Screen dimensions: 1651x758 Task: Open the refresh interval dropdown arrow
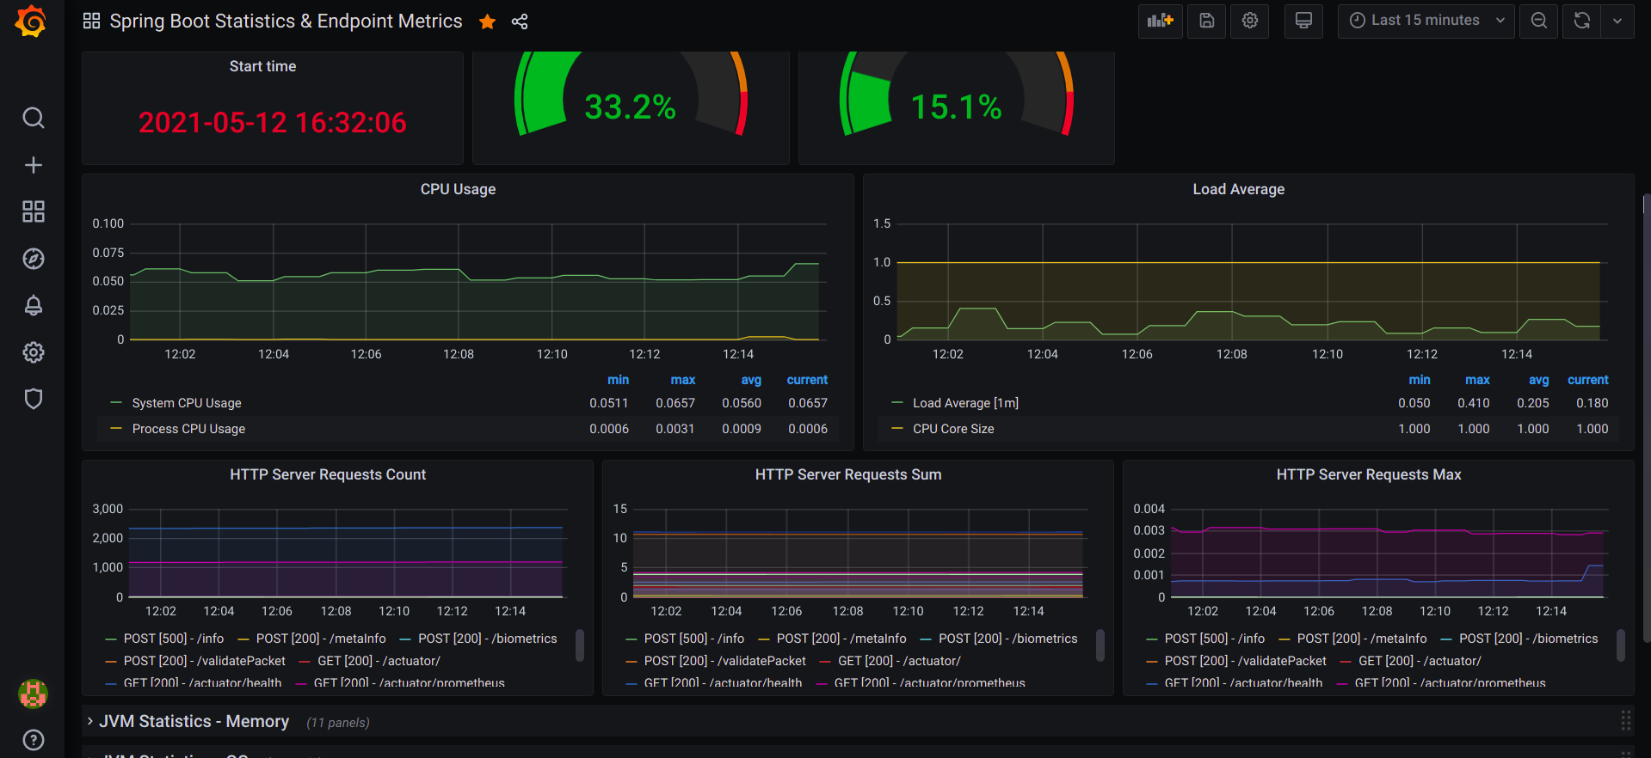pos(1617,21)
